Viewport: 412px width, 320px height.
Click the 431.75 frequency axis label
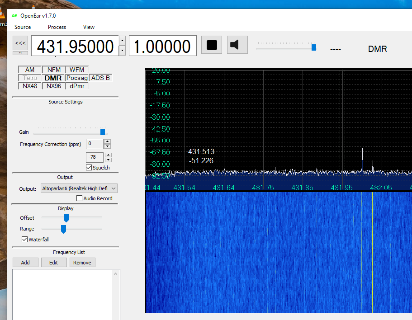(x=263, y=188)
